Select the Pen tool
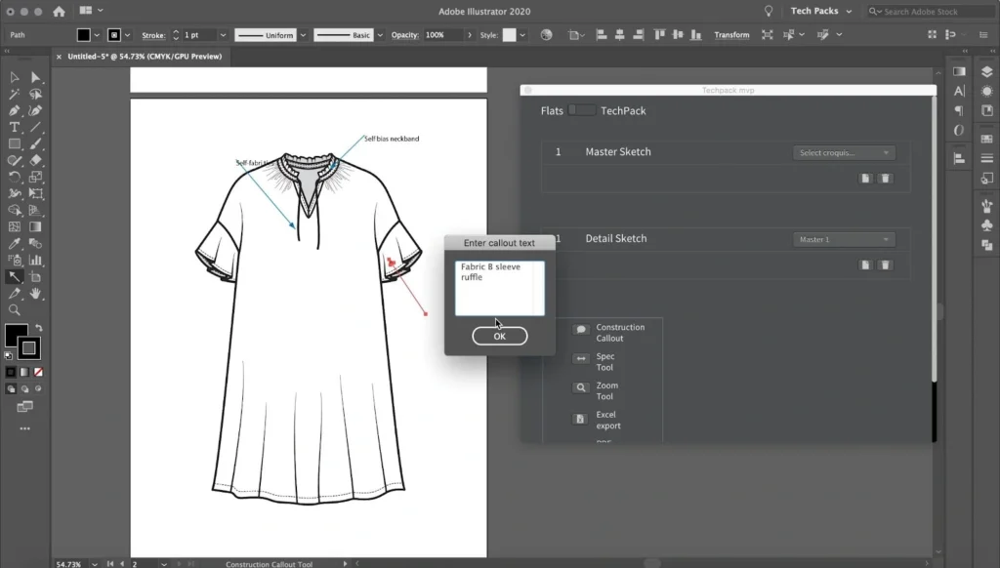Screen dimensions: 1000x568 click(14, 111)
